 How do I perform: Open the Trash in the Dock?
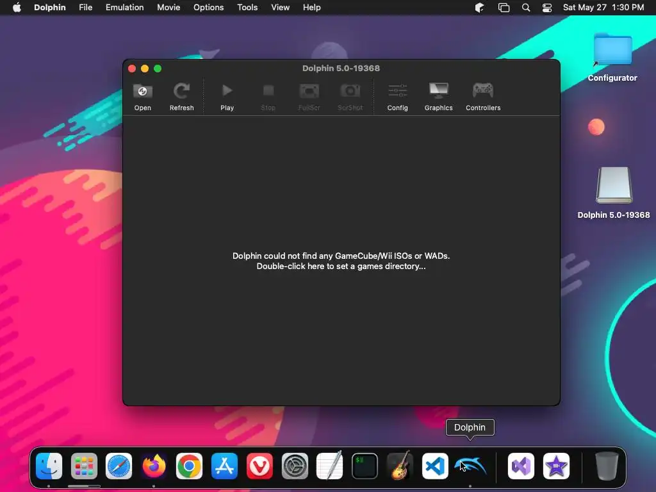(x=607, y=466)
